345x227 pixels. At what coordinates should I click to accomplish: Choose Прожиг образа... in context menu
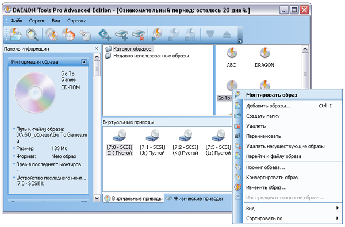(287, 167)
